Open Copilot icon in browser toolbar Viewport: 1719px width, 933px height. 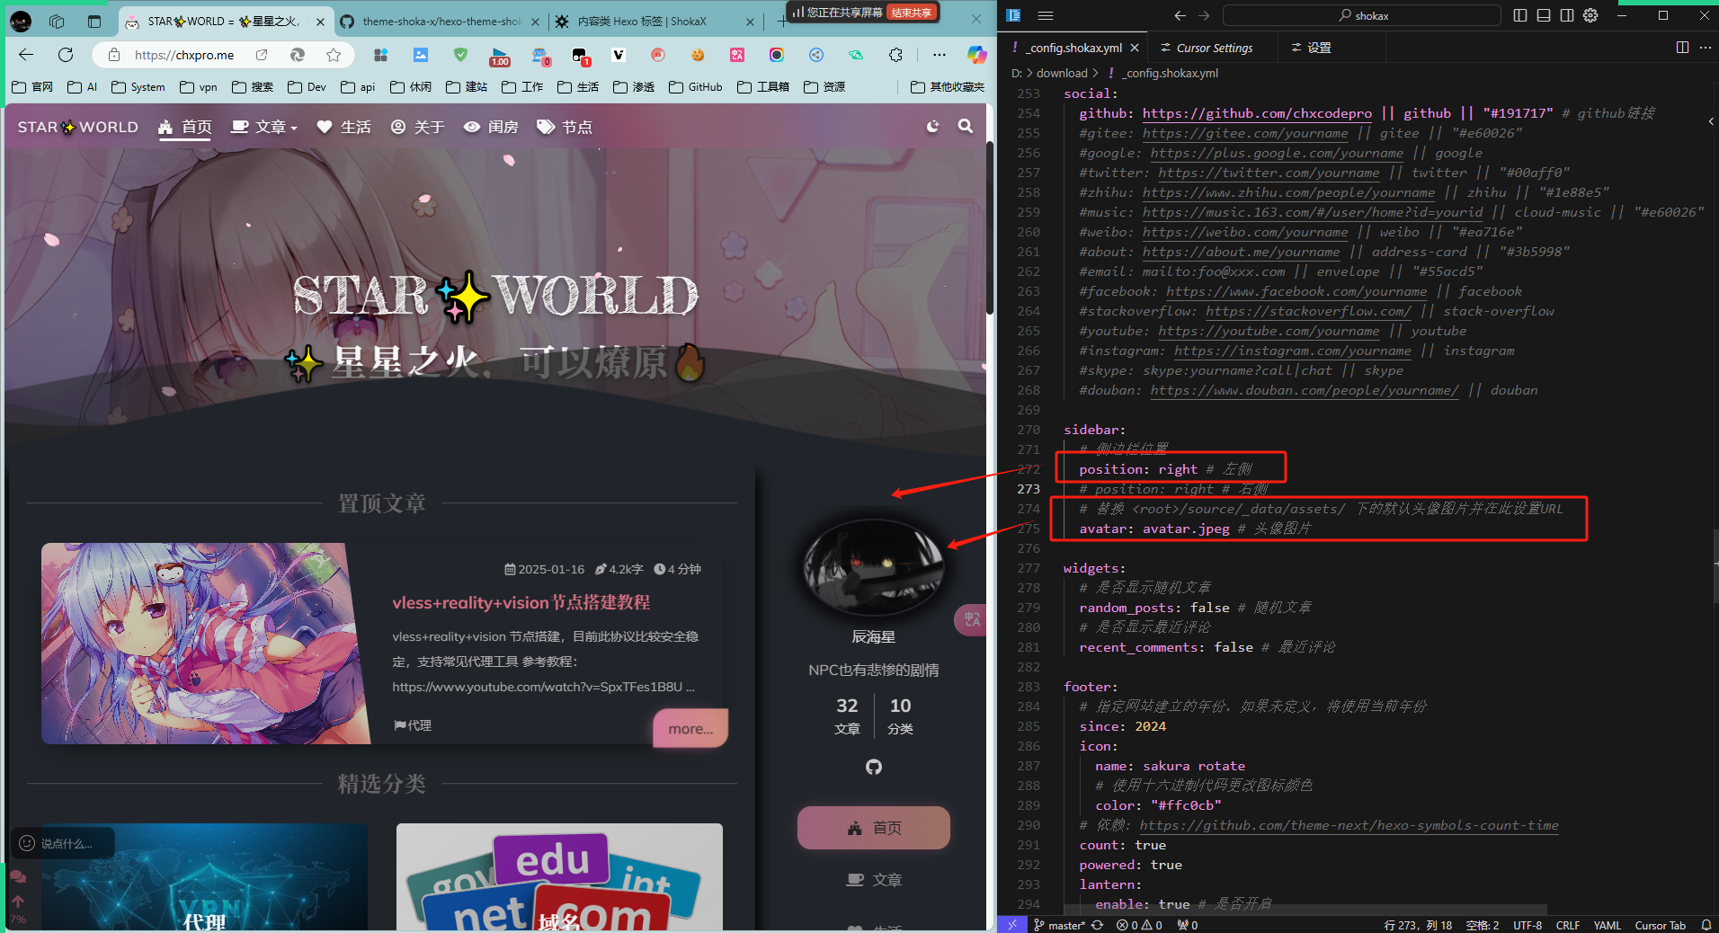tap(976, 55)
